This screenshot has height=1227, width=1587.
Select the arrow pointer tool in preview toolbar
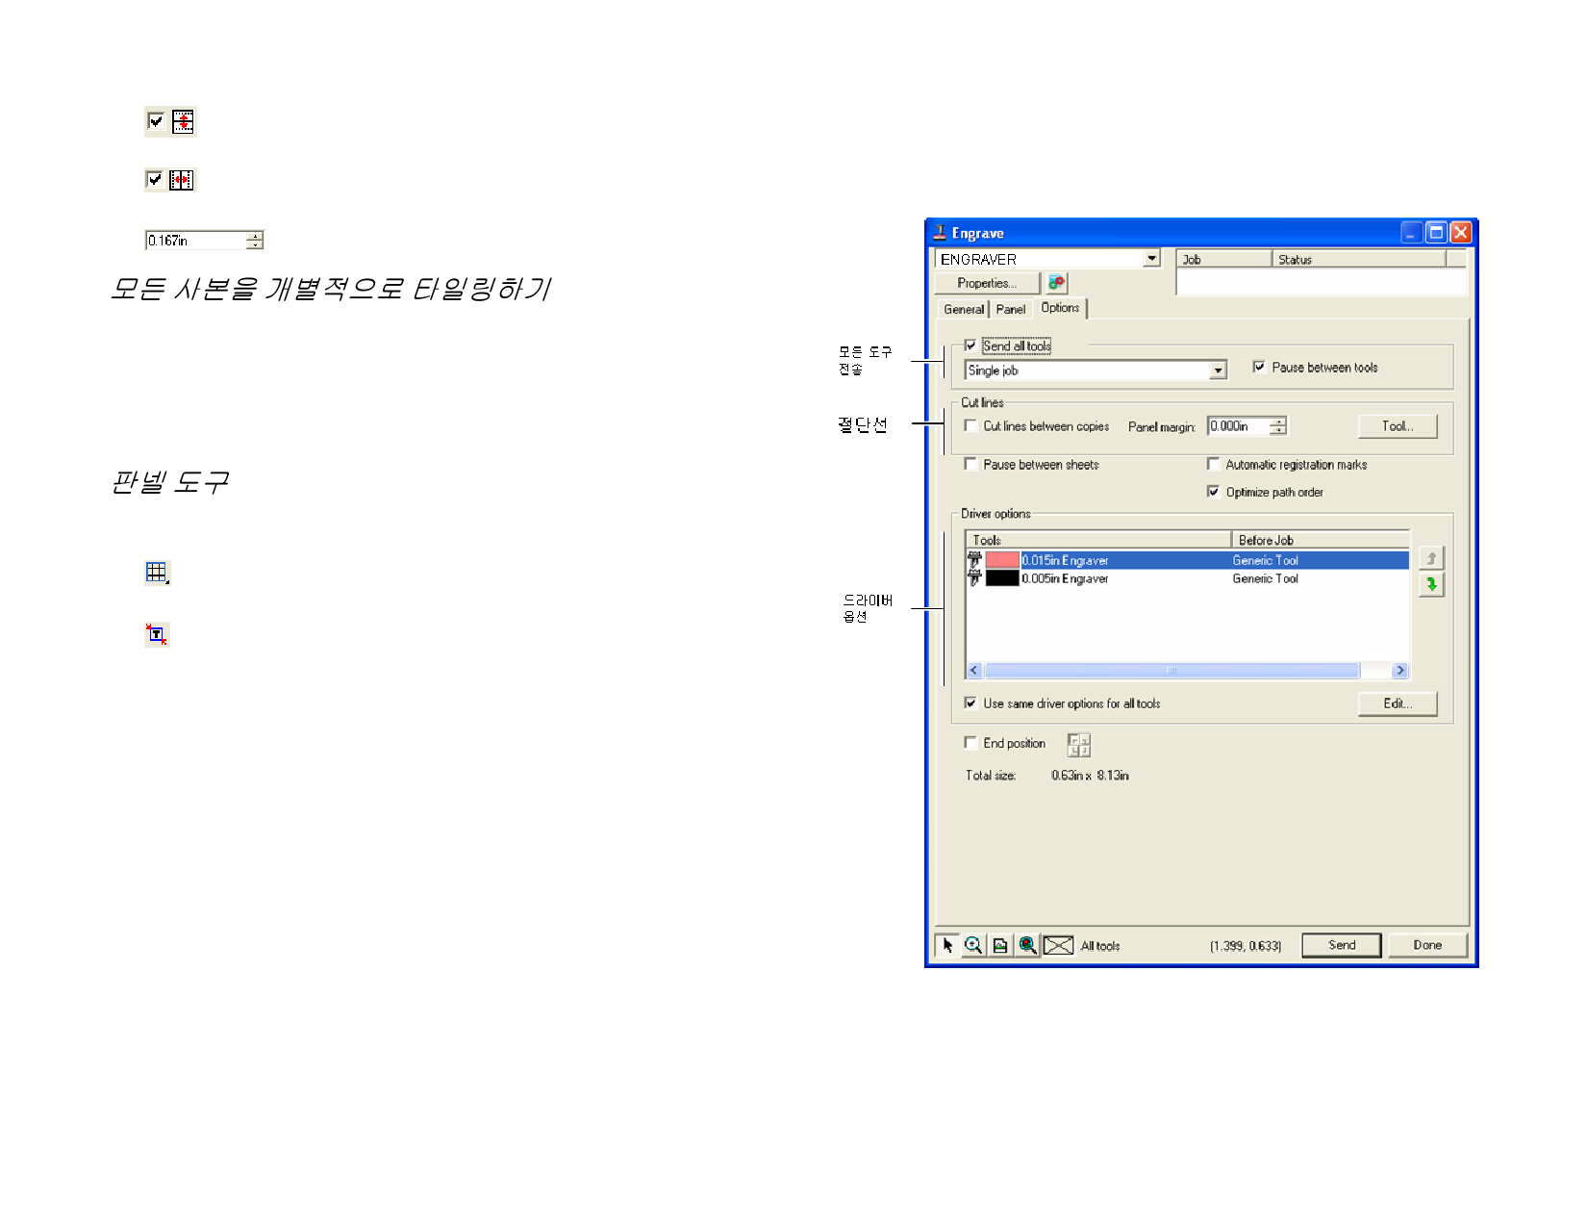946,945
